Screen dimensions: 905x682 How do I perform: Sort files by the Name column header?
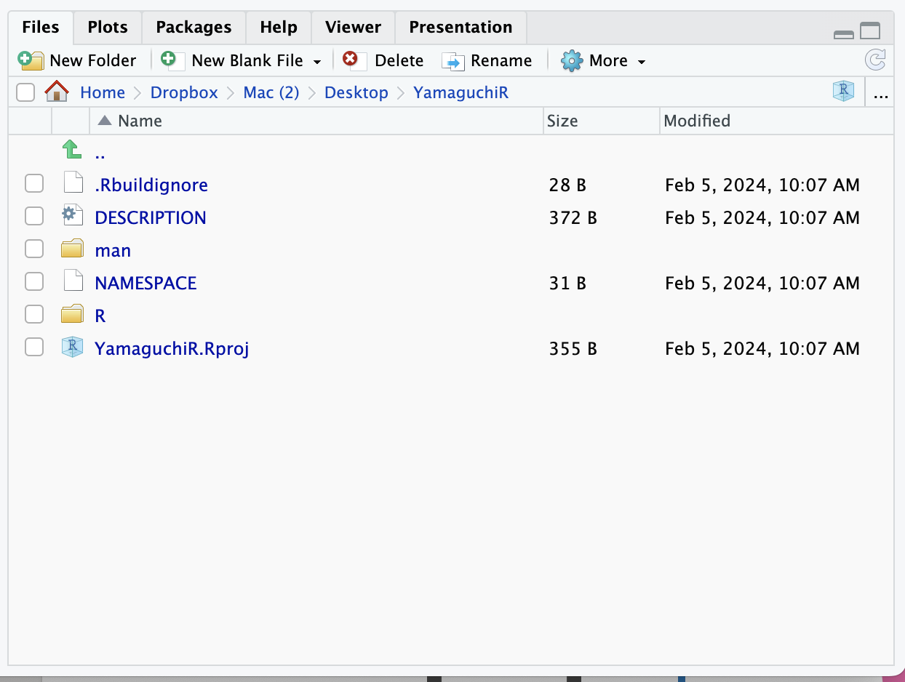[x=140, y=121]
